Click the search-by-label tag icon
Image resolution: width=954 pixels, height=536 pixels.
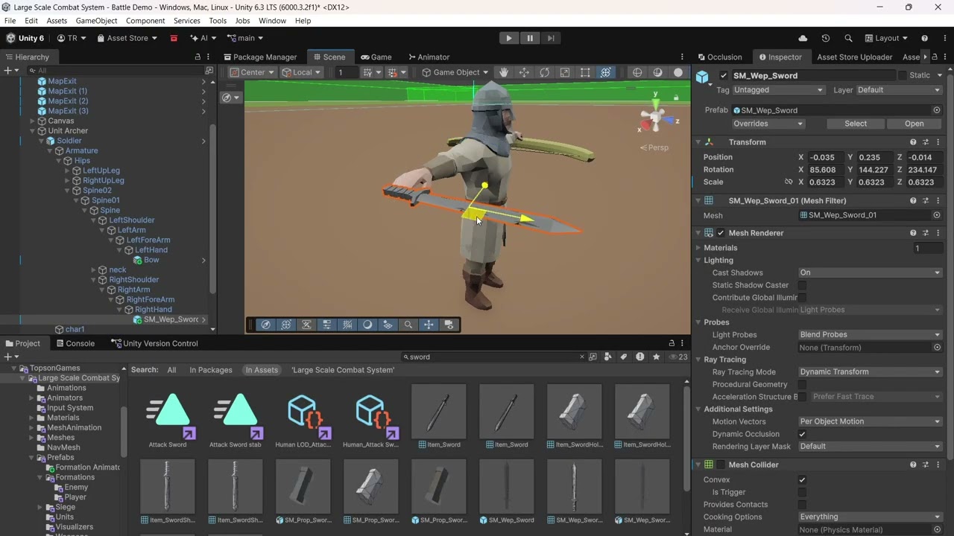(624, 357)
